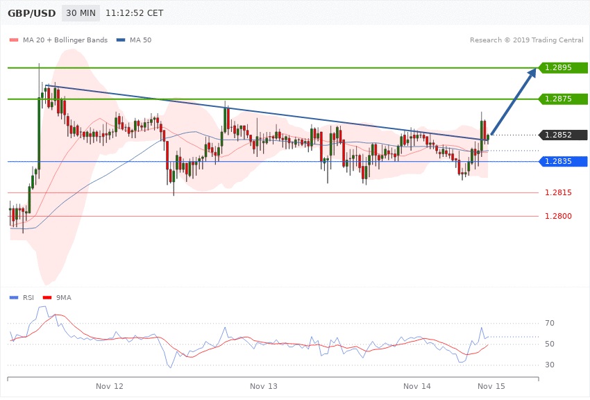590x400 pixels.
Task: Click the green 1.2895 target price tag
Action: tap(562, 67)
